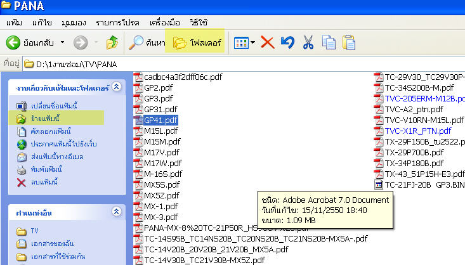Click the globe publish icon in task pane
This screenshot has width=465, height=265.
pos(22,144)
